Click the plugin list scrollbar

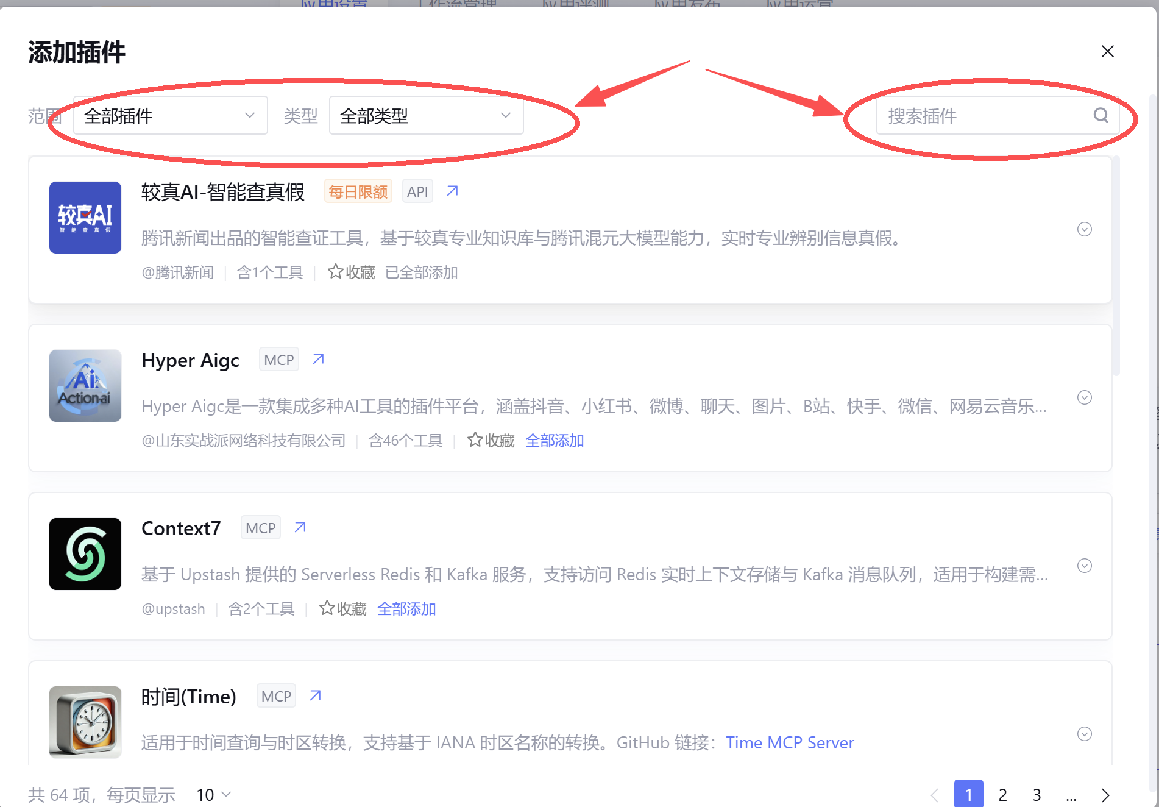coord(1116,266)
